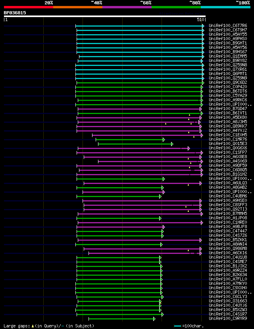Select hit UniRef100_B6IVT1
Image resolution: width=254 pixels, height=329 pixels.
click(228, 113)
